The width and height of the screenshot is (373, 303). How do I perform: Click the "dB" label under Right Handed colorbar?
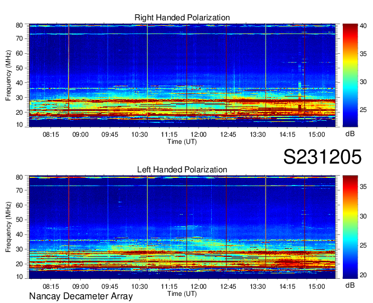(350, 134)
